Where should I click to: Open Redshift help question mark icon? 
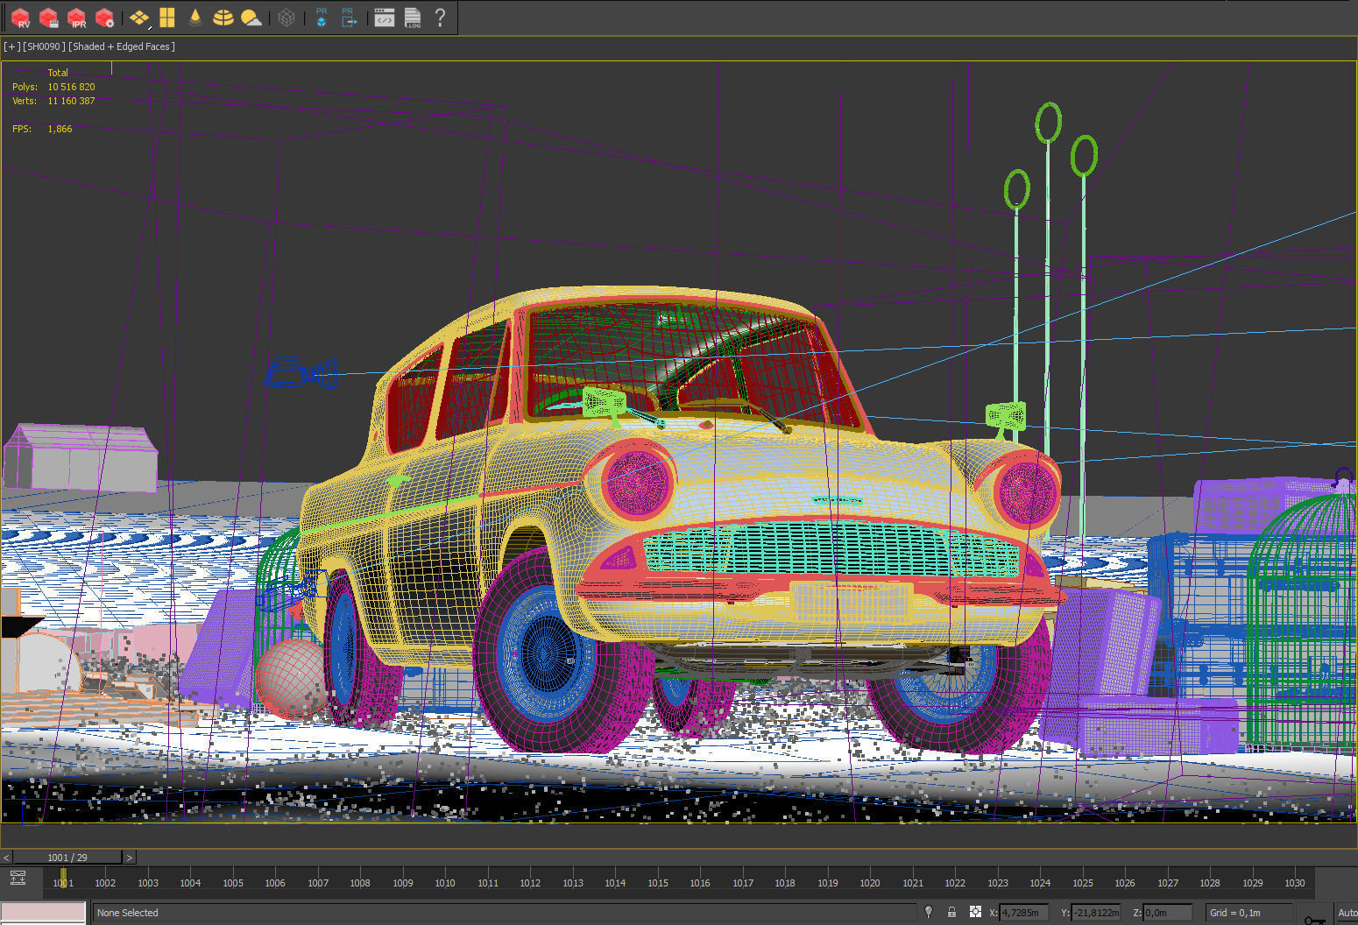point(440,18)
